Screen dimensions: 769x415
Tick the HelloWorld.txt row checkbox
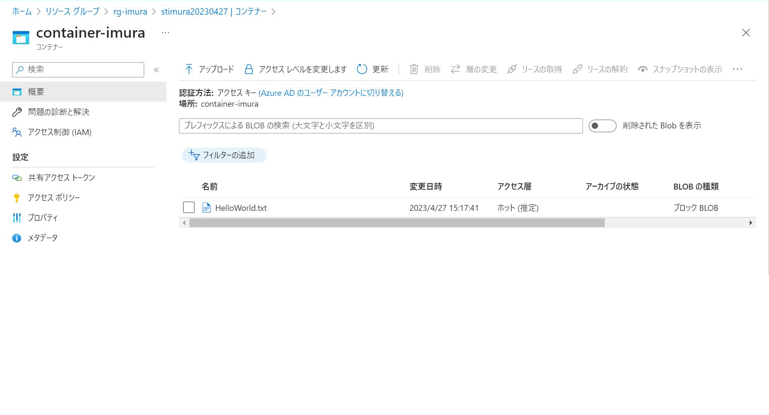coord(189,207)
